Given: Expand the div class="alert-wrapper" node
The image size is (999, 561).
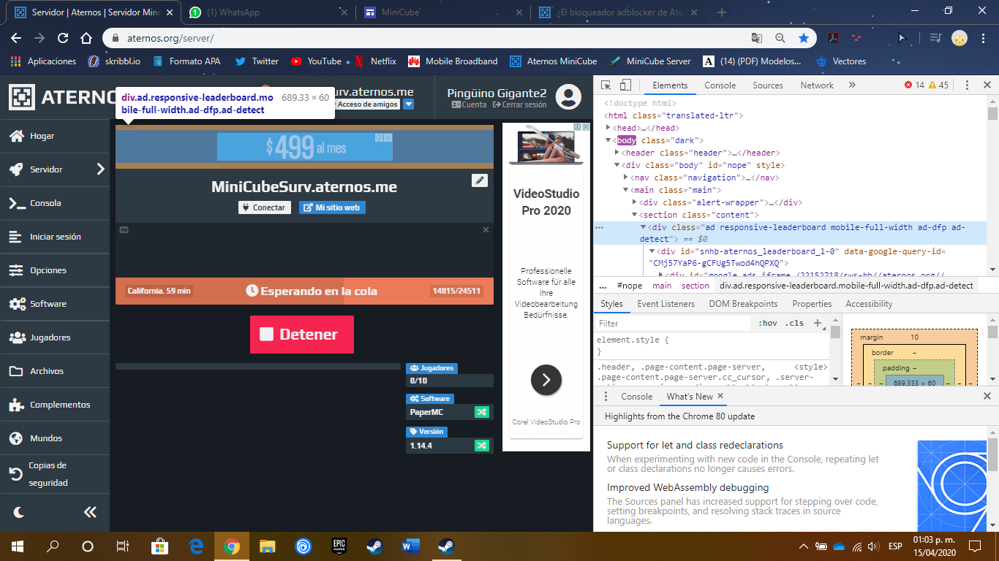Looking at the screenshot, I should [x=635, y=202].
